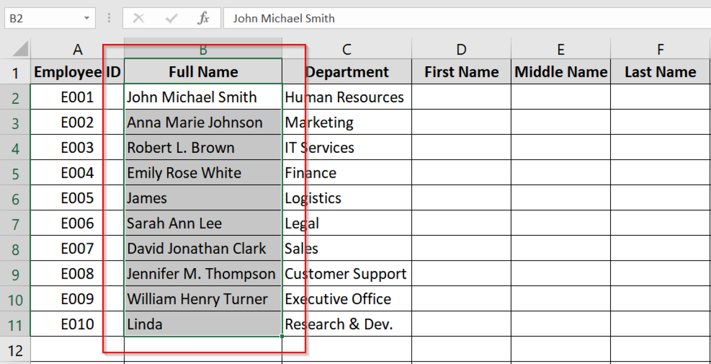Select the Full Name header cell
Screen dimensions: 711x364
[203, 72]
